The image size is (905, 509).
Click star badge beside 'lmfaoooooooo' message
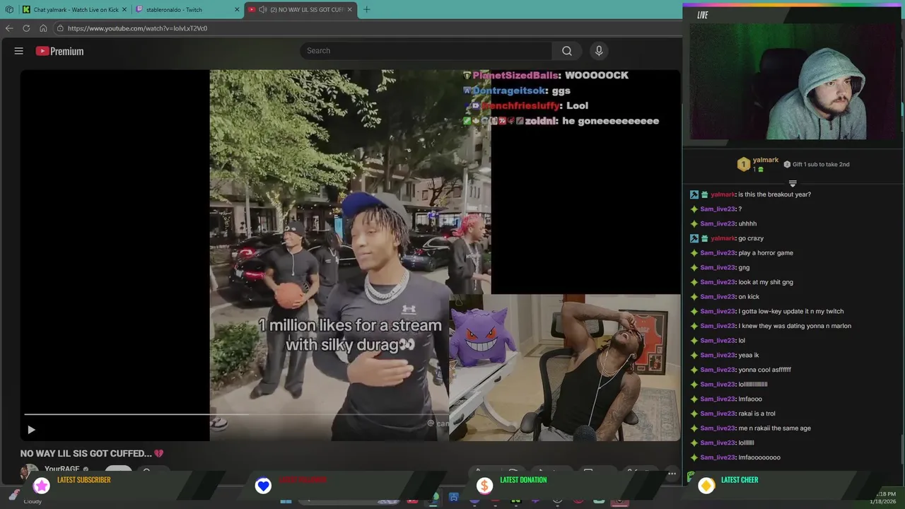point(694,457)
